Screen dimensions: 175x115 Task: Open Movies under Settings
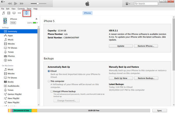click(19, 44)
